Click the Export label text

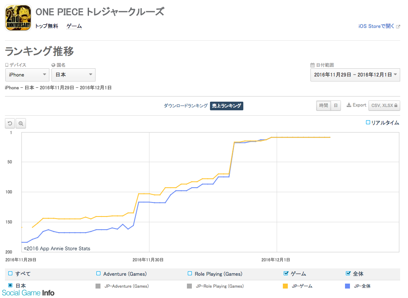(x=359, y=105)
